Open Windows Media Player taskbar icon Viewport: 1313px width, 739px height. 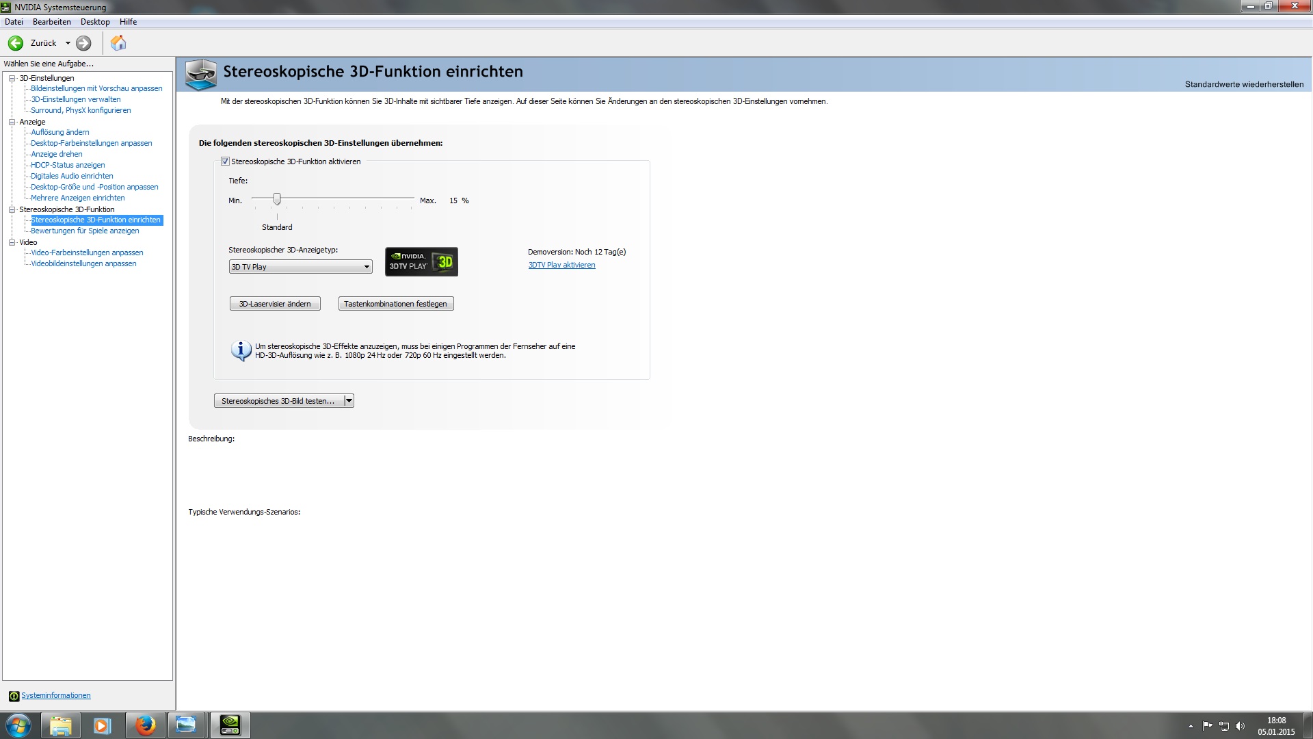tap(102, 725)
